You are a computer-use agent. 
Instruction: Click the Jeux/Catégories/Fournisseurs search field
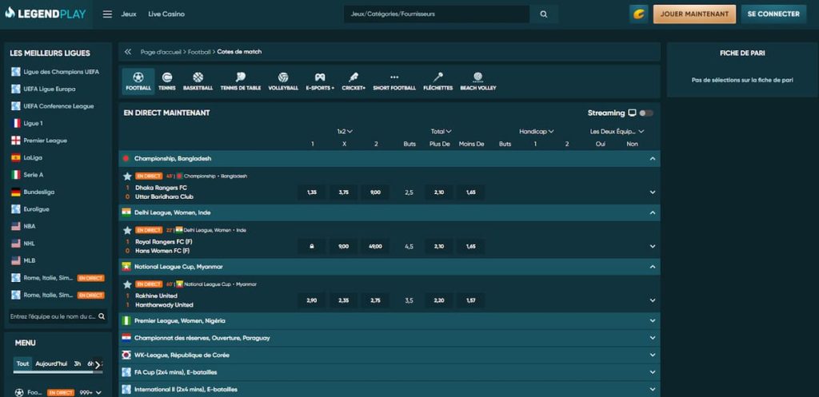pyautogui.click(x=437, y=14)
